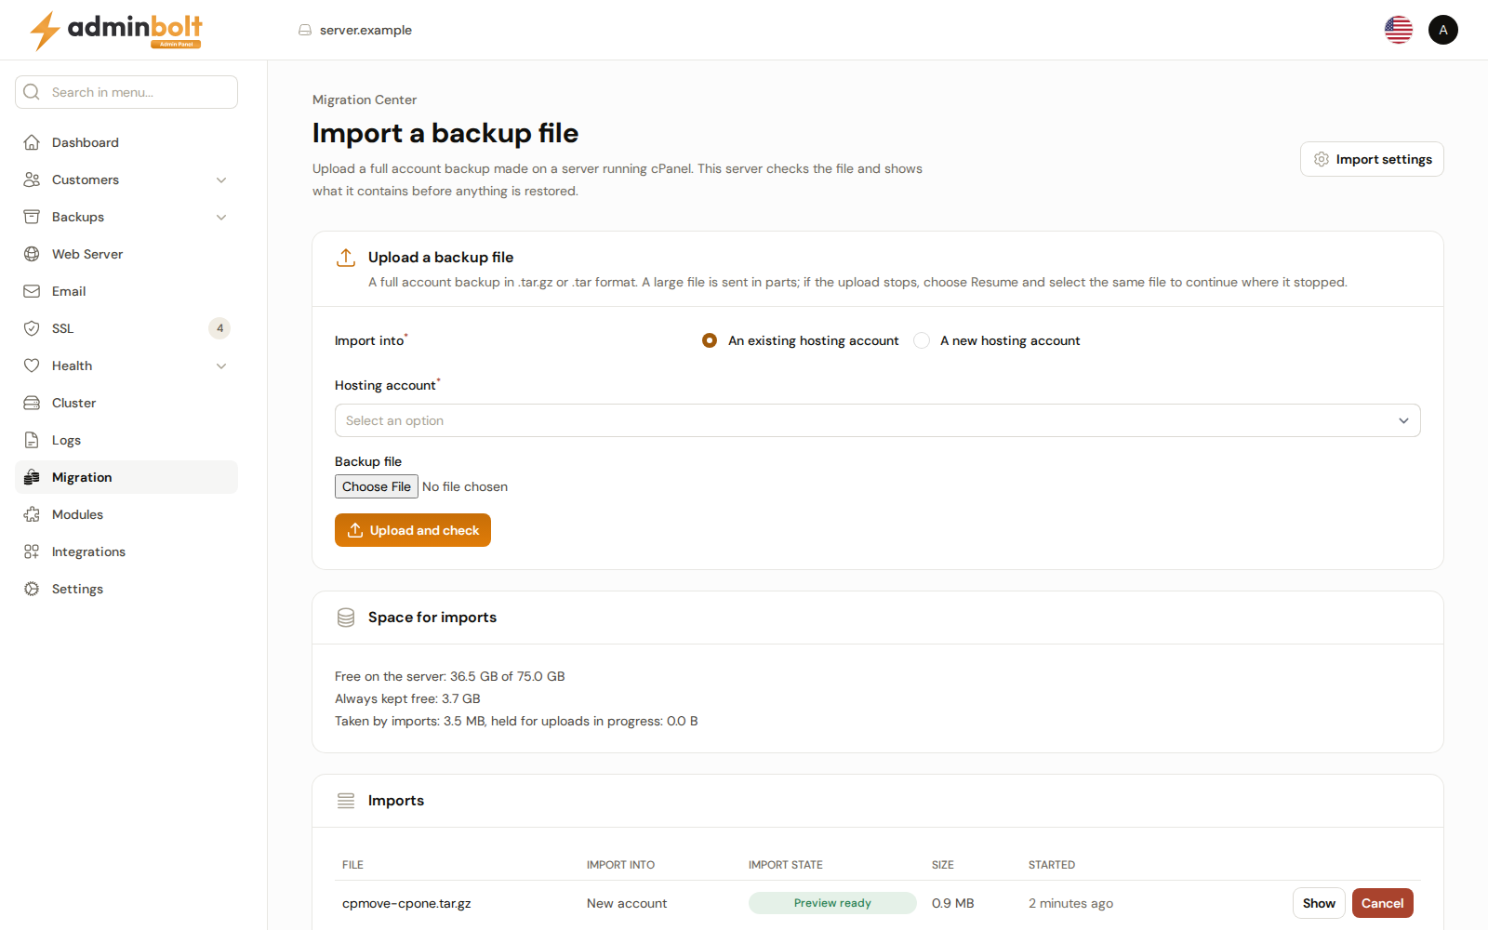Click the FILE column header

352,865
